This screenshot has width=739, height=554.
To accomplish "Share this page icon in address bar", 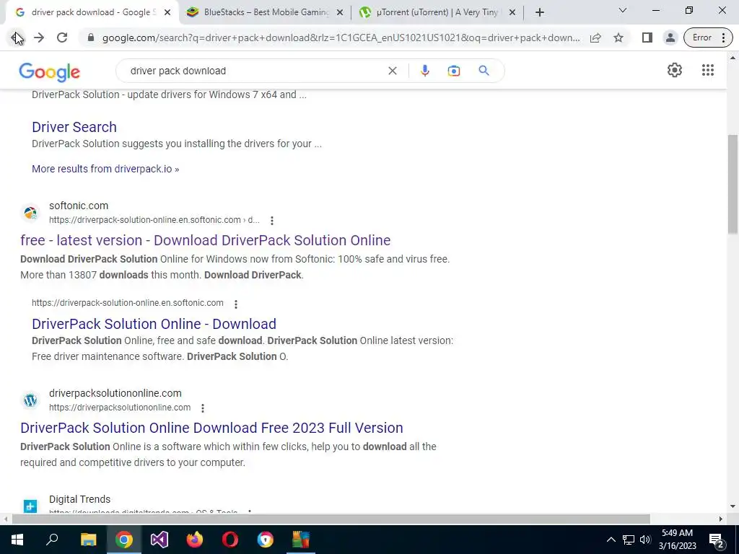I will tap(595, 38).
